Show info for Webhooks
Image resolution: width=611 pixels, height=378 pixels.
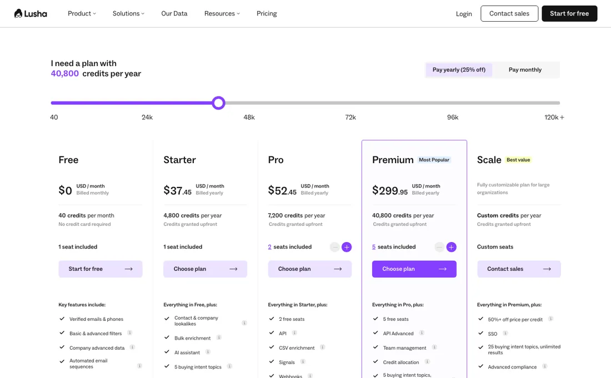point(310,376)
